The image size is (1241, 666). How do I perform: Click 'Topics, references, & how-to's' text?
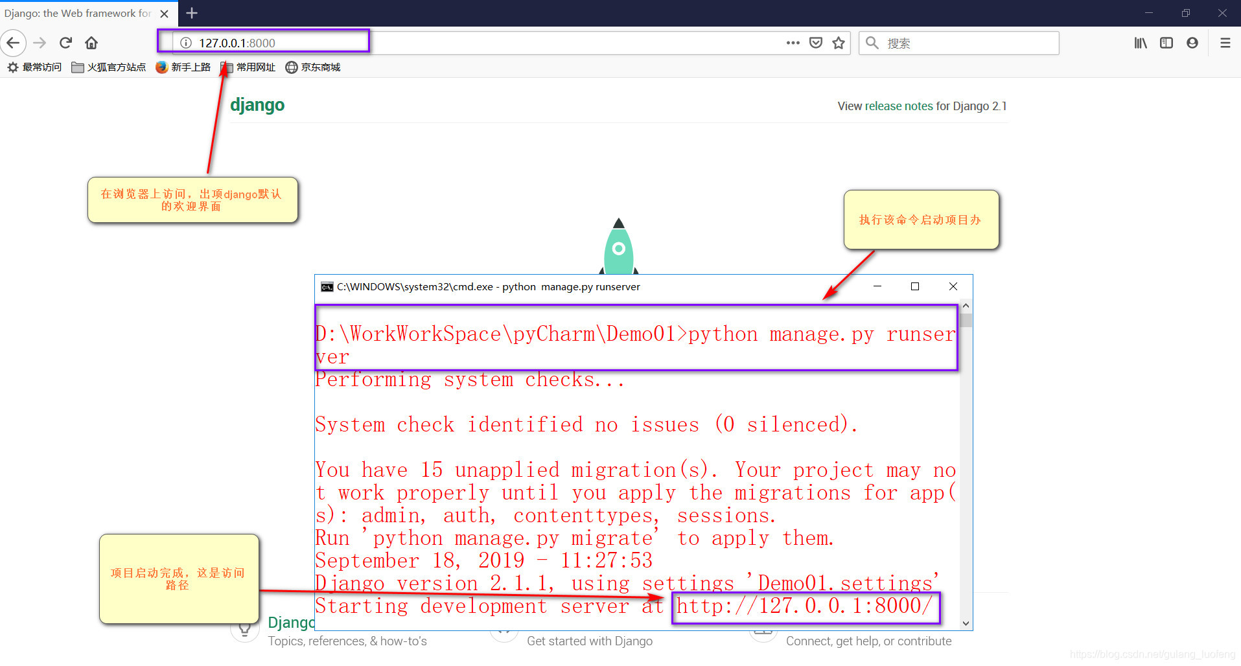(x=347, y=641)
